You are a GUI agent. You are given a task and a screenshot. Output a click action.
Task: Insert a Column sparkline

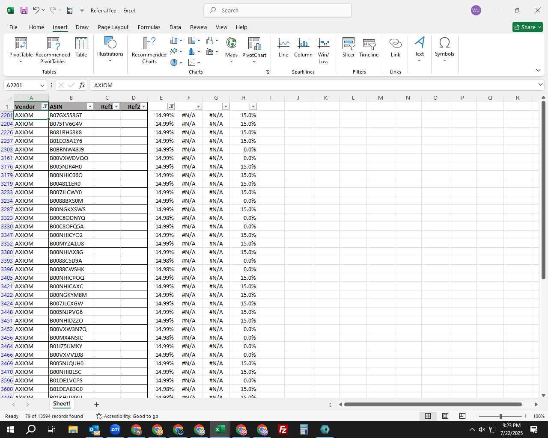point(303,48)
